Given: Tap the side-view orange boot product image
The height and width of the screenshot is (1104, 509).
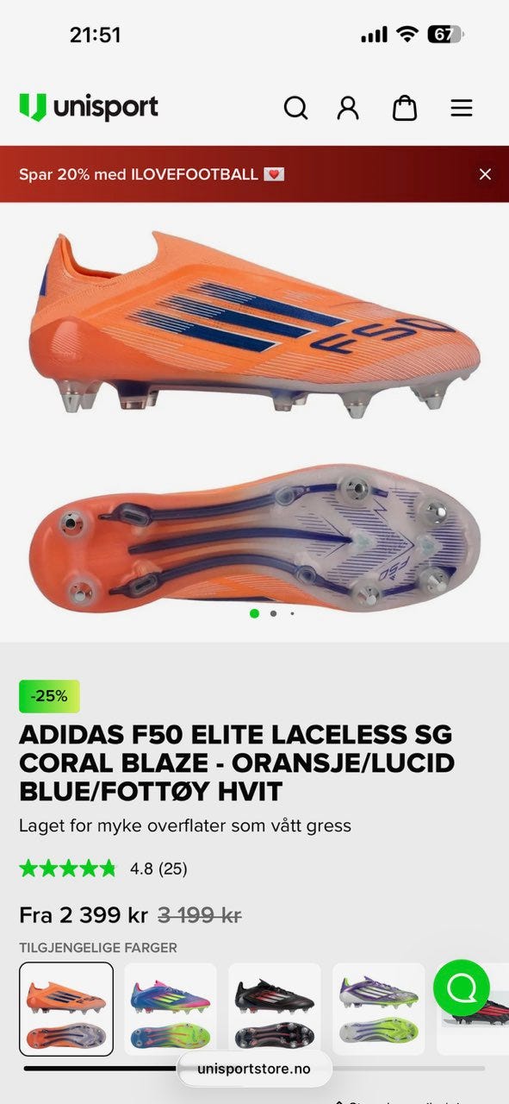Looking at the screenshot, I should [254, 323].
